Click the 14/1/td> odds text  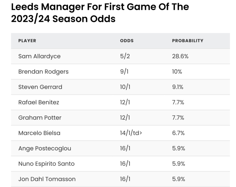pyautogui.click(x=131, y=133)
